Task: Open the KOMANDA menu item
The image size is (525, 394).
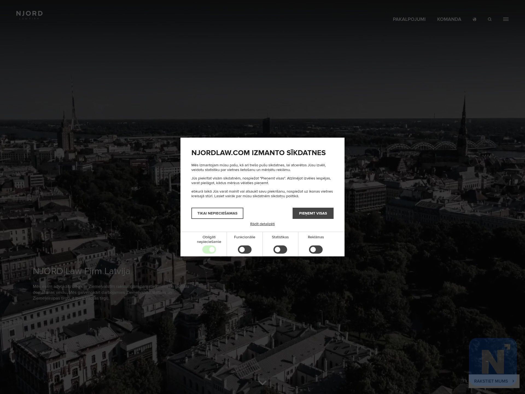Action: [449, 19]
